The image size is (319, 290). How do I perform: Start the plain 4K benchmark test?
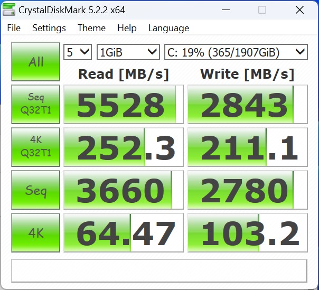pos(36,232)
